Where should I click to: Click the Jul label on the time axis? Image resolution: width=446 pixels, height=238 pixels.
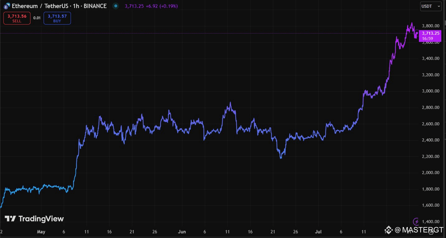[318, 232]
